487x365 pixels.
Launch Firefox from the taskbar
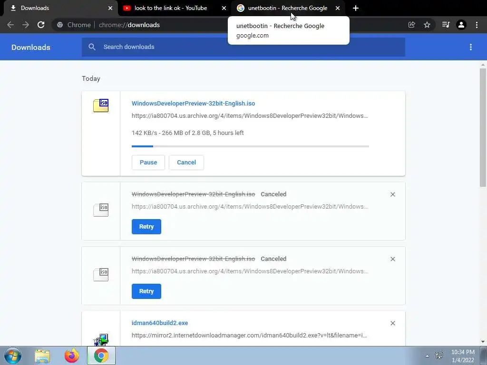(x=72, y=355)
